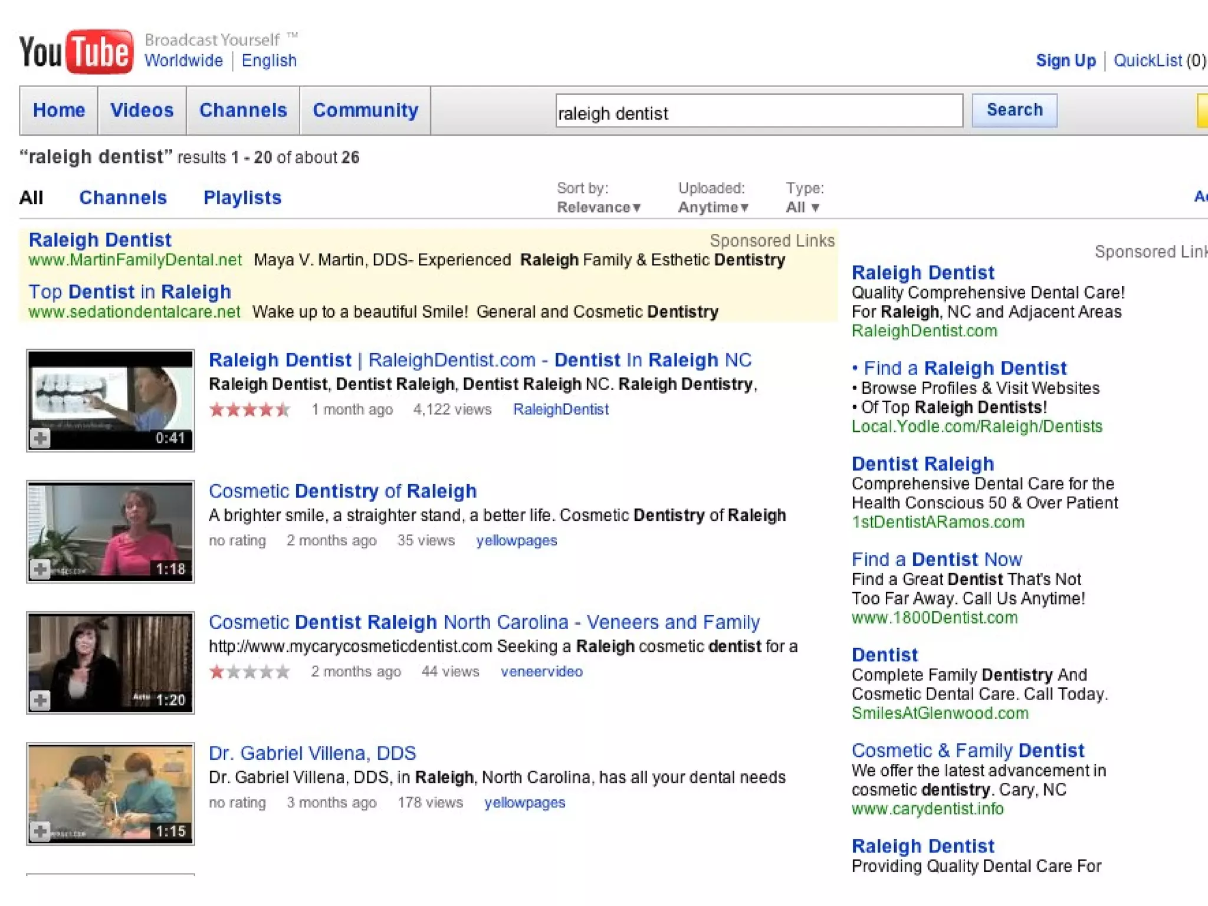Screen dimensions: 1208x906
Task: Open the QuickList link
Action: point(1147,61)
